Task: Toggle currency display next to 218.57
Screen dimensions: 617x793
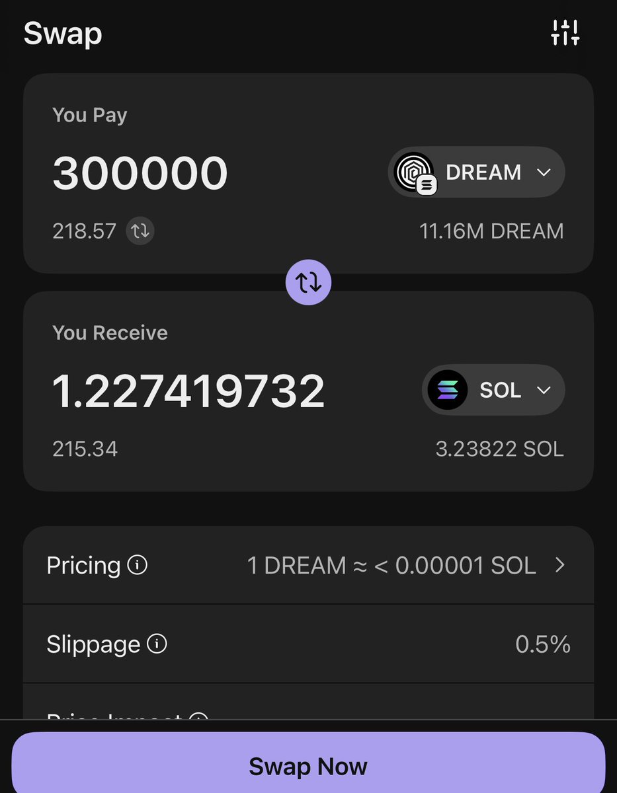Action: [x=140, y=231]
